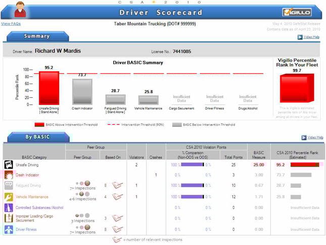Click Vehicle Maintenance peer group dots icon
This screenshot has width=326, height=245.
coord(83,194)
